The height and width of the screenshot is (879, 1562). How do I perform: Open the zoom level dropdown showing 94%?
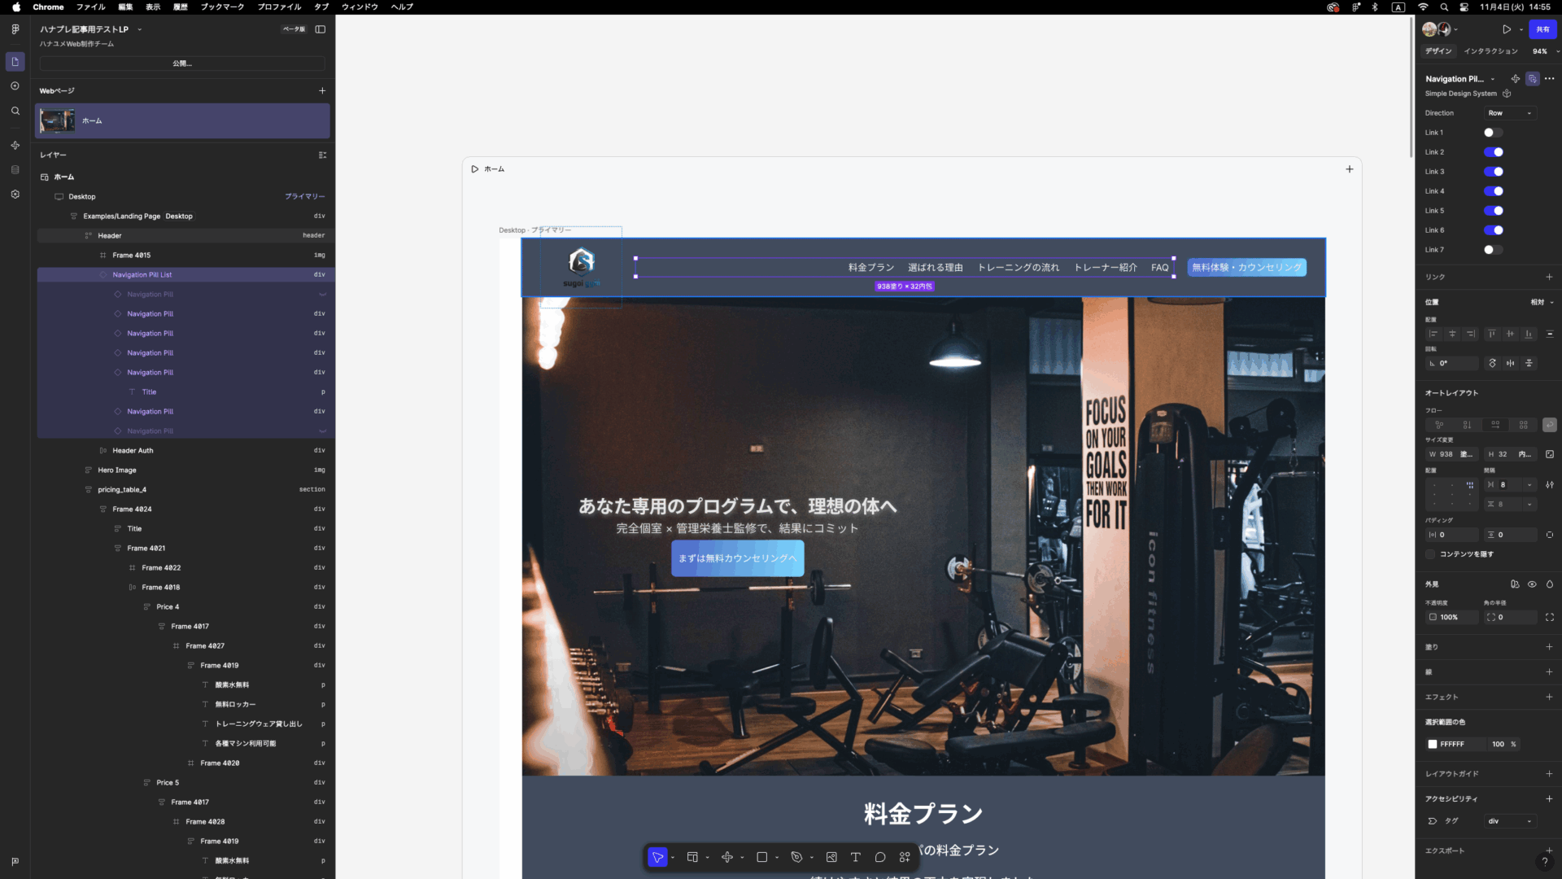(1545, 51)
